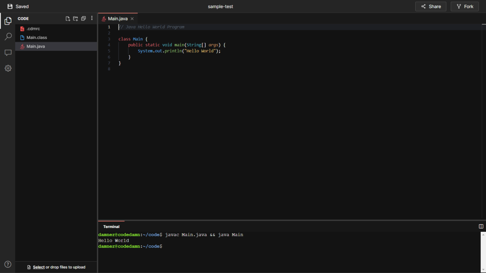Open the help question mark icon
486x273 pixels.
pyautogui.click(x=8, y=264)
